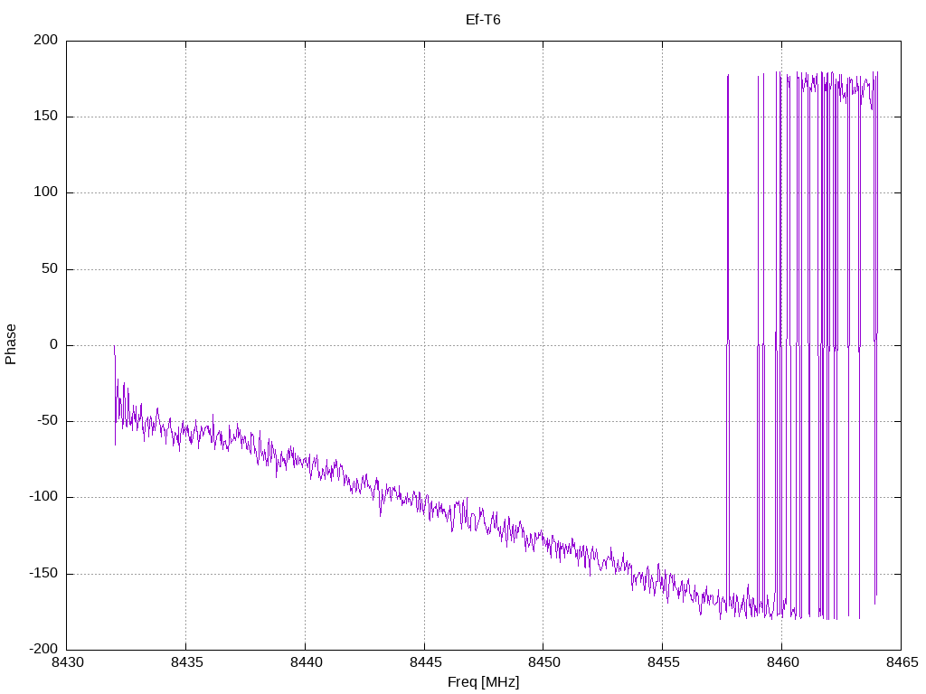The width and height of the screenshot is (926, 694).
Task: Select the 8455 frequency tick label
Action: (x=662, y=662)
